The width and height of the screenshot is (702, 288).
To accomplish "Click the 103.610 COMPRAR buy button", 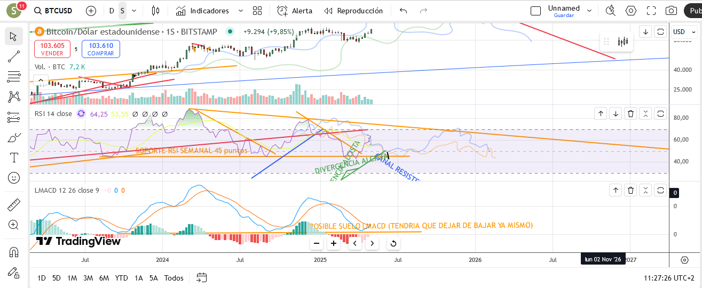I will (101, 49).
